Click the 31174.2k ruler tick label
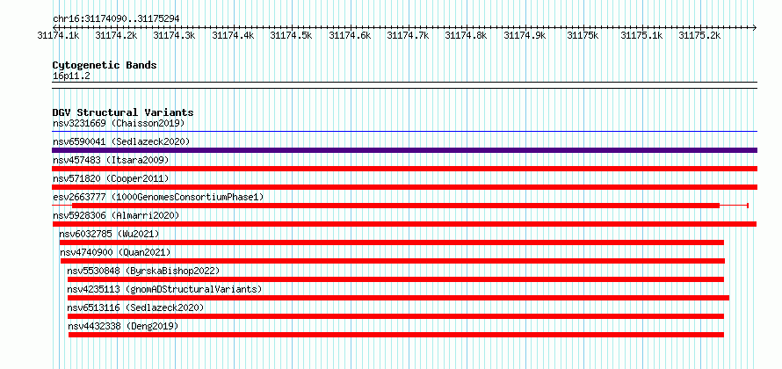 pos(116,35)
